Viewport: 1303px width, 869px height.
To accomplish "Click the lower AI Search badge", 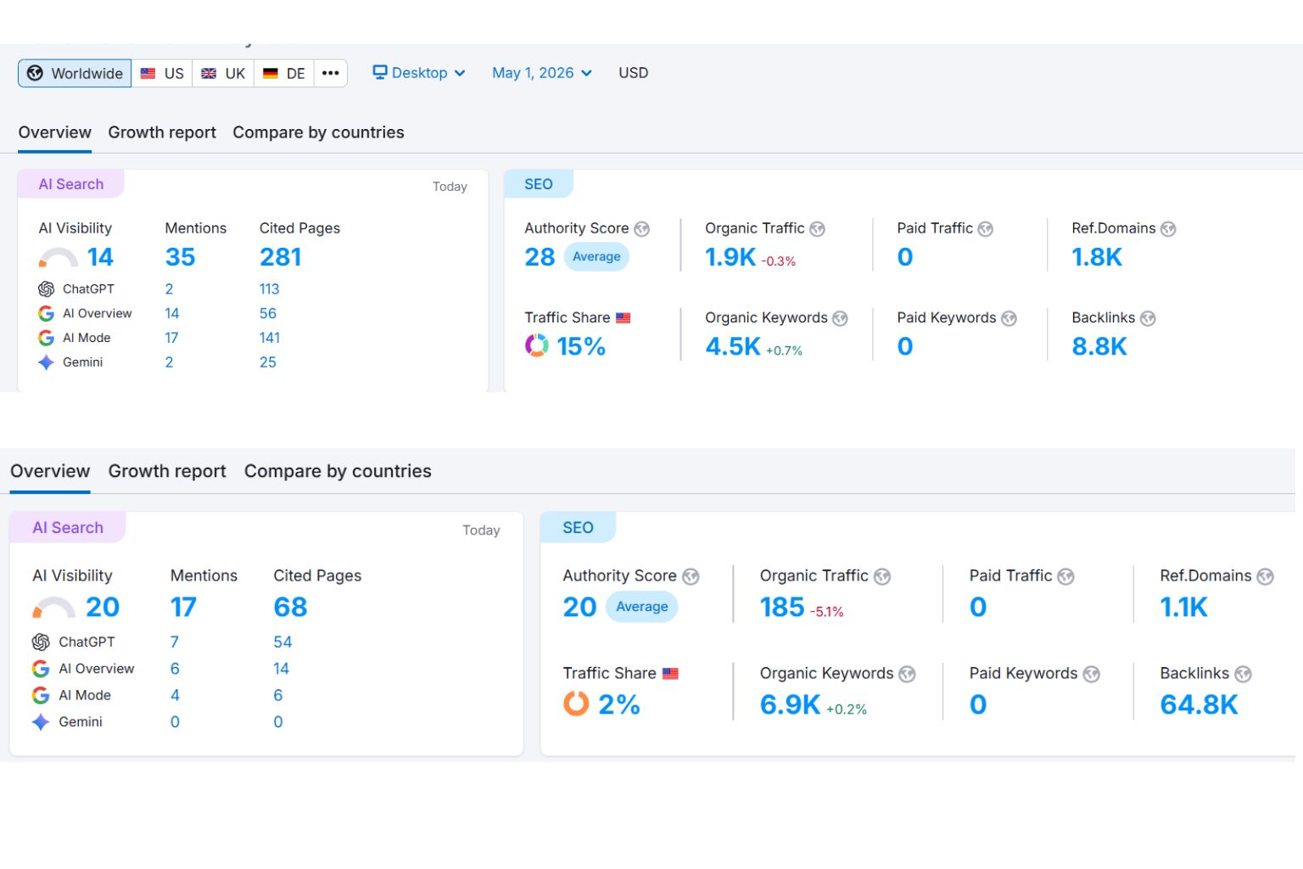I will pos(68,528).
